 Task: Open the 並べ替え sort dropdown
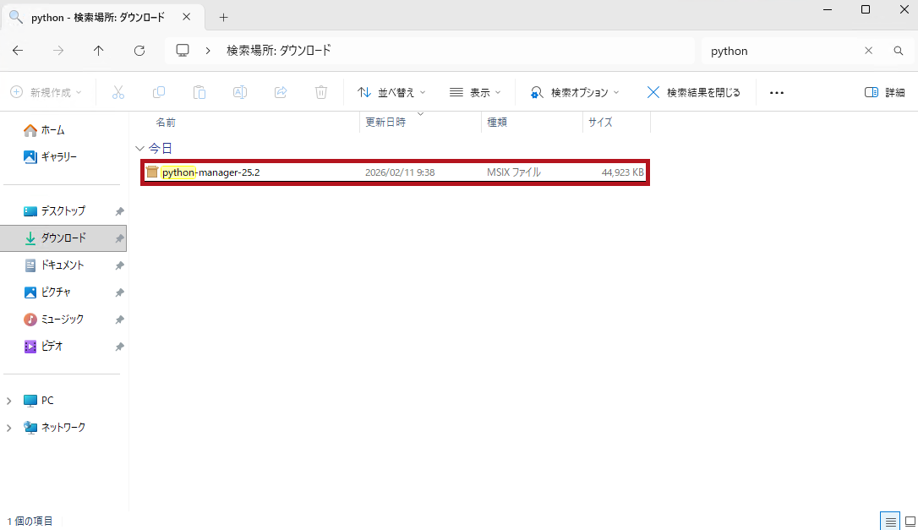tap(391, 92)
